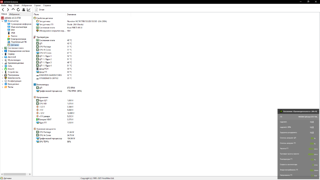Open the graph chart icon in the toolbar
The image size is (320, 180).
click(x=29, y=10)
